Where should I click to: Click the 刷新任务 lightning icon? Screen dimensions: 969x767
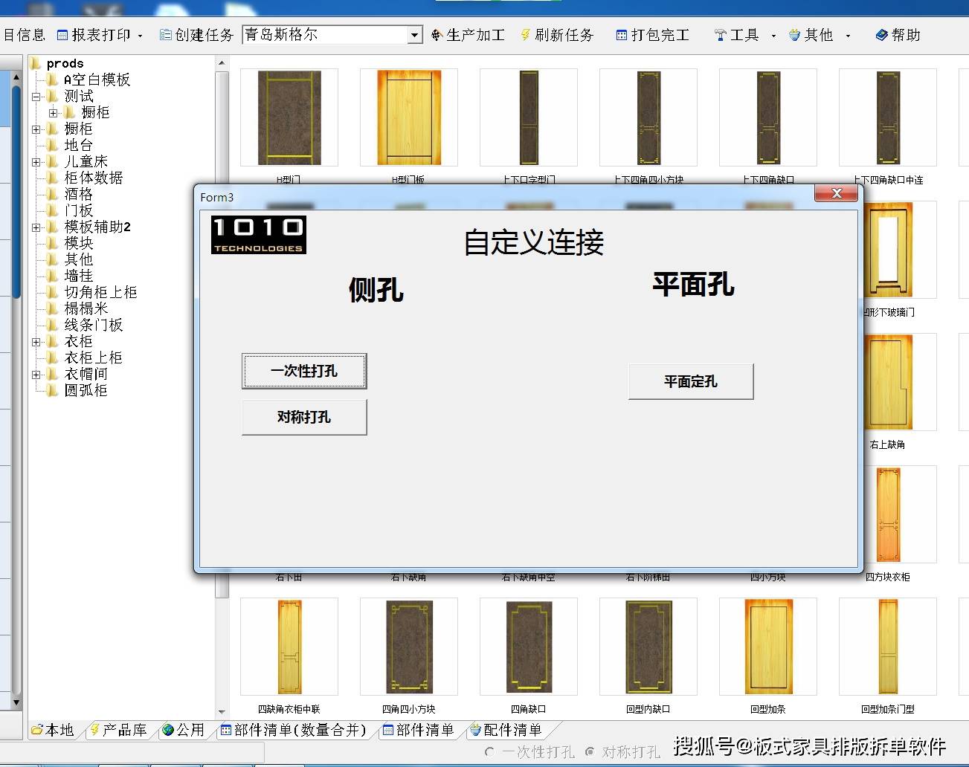click(x=525, y=35)
